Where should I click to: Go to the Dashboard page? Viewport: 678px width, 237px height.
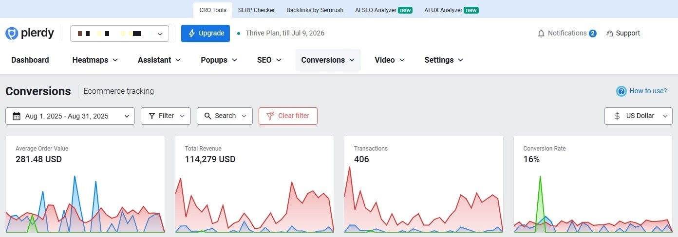pyautogui.click(x=30, y=60)
